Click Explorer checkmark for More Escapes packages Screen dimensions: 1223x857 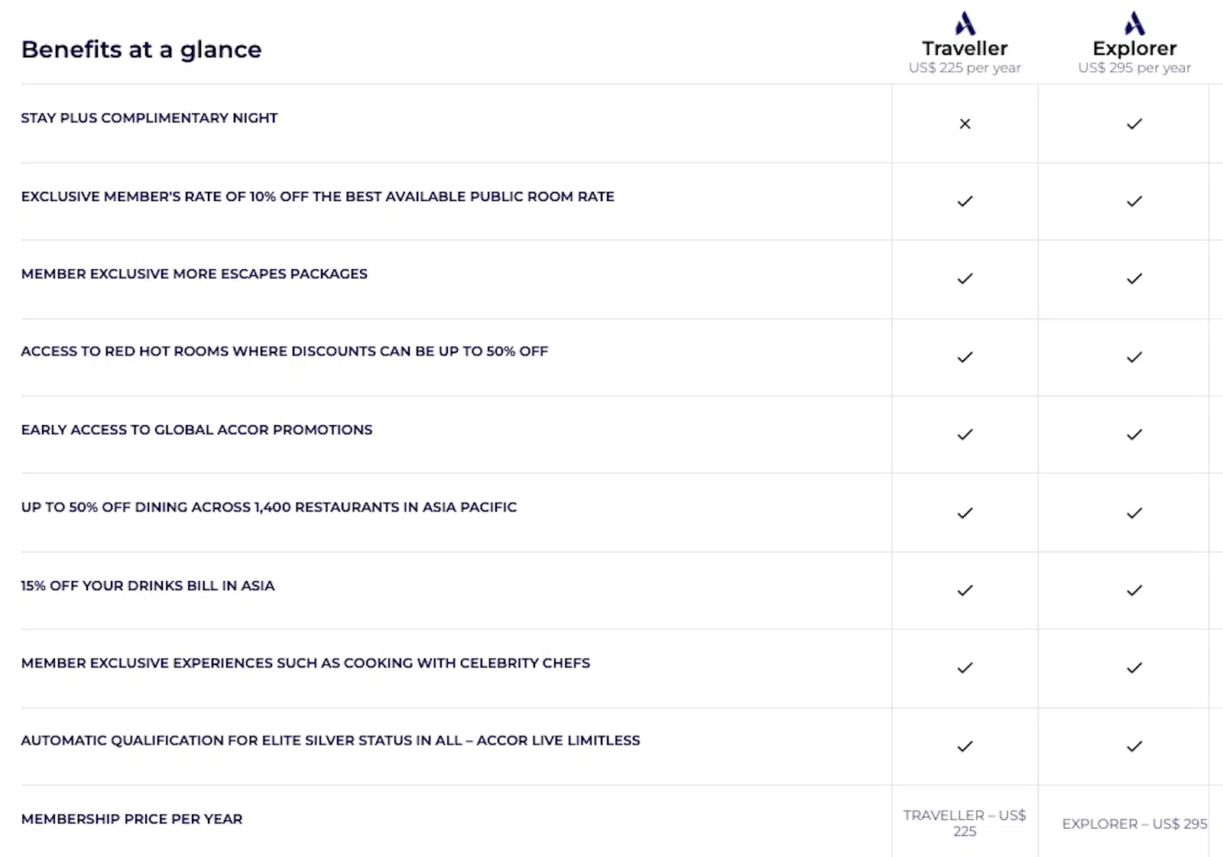point(1134,278)
